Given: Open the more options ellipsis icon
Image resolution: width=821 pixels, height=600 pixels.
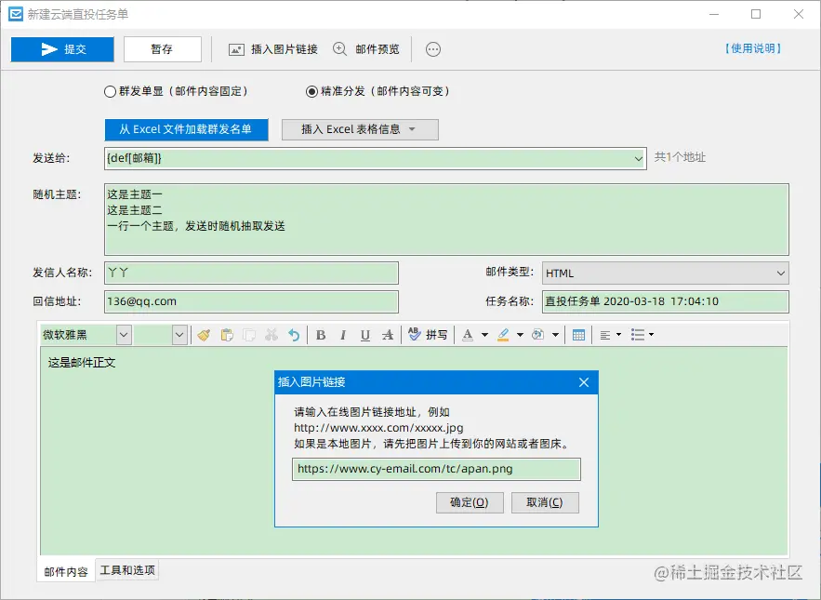Looking at the screenshot, I should tap(433, 49).
